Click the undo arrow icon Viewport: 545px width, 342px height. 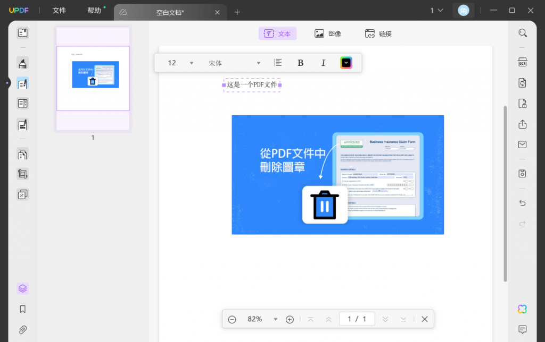pyautogui.click(x=523, y=203)
